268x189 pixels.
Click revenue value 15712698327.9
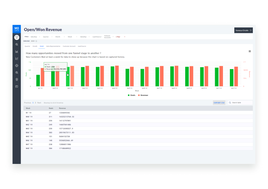click(66, 129)
